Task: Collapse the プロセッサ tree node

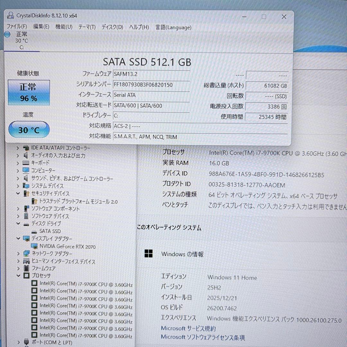Action: (18, 275)
